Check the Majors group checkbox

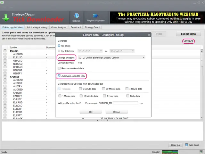[x=5, y=51]
